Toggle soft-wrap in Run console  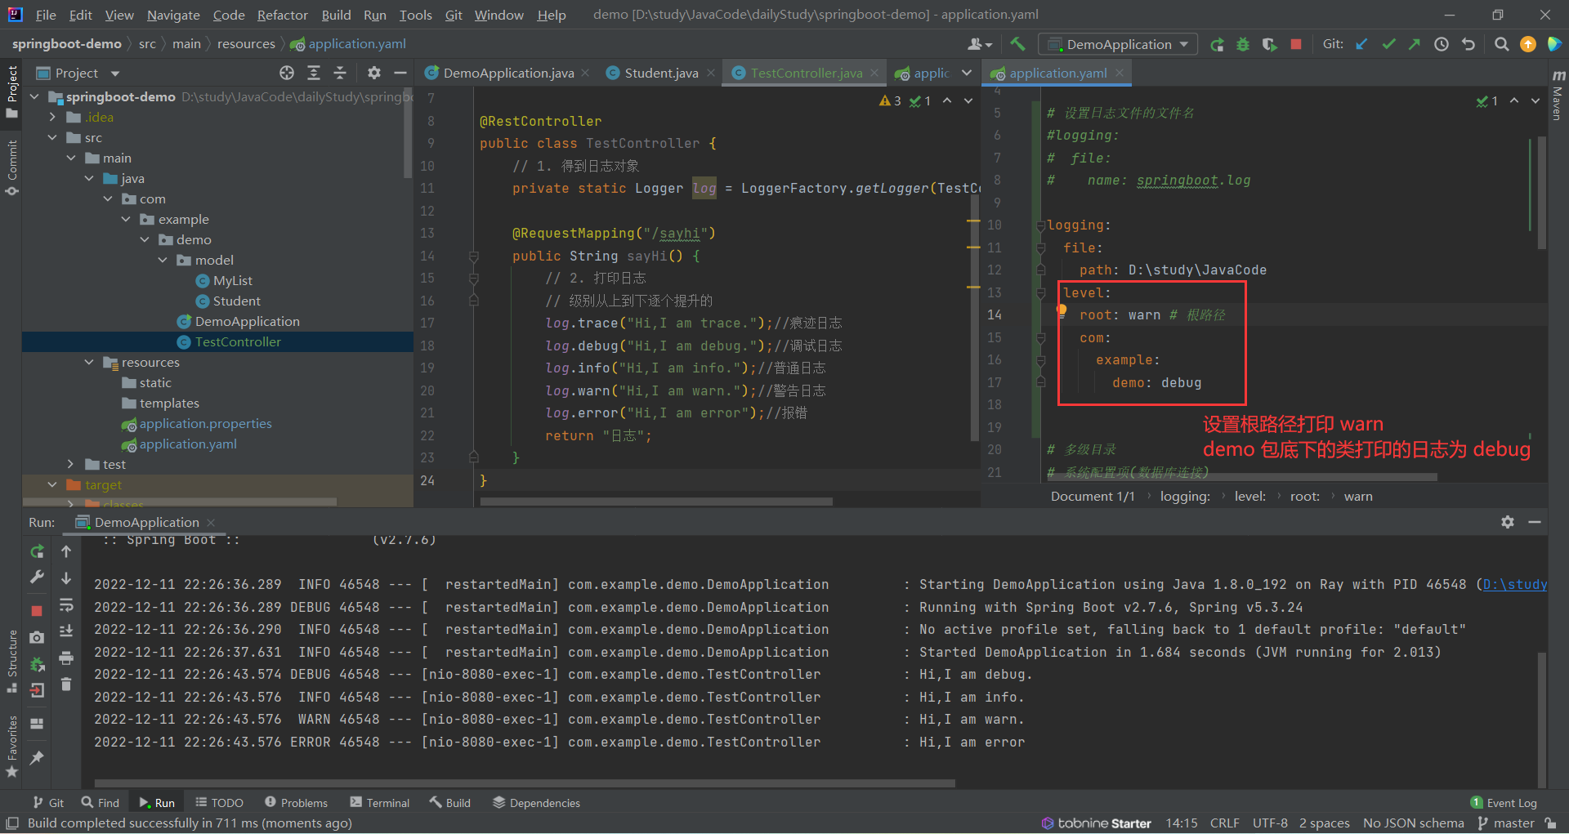coord(66,604)
